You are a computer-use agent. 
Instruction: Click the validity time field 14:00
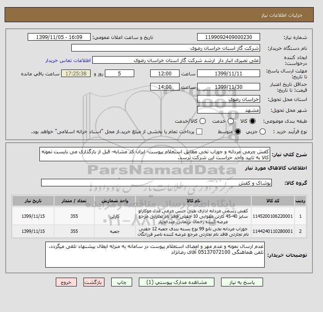(x=165, y=87)
